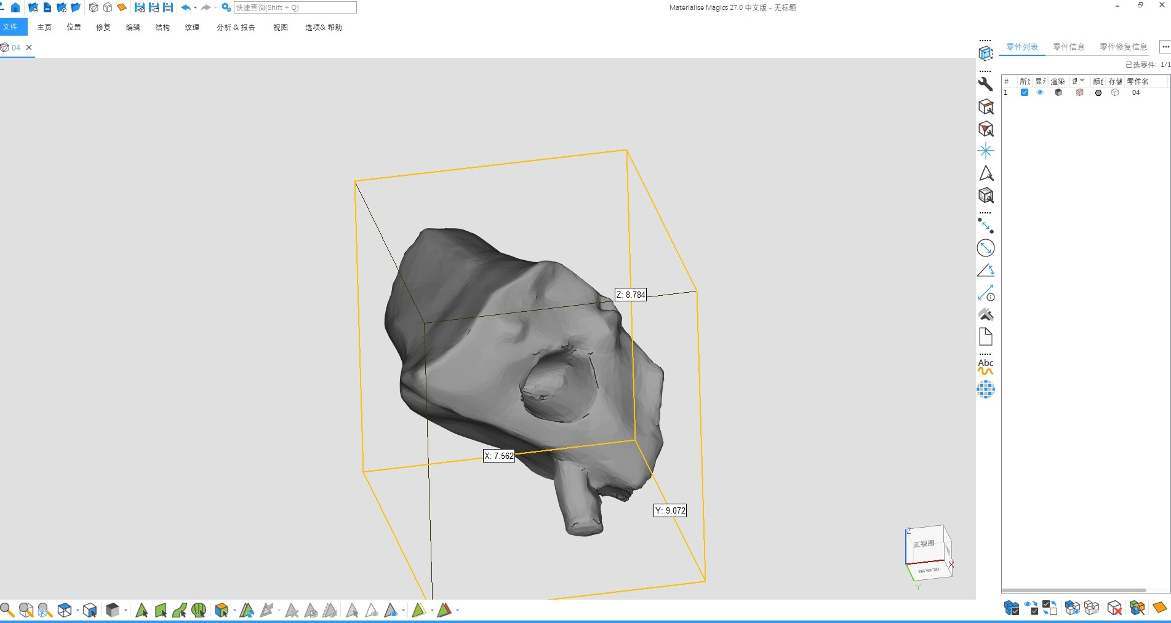This screenshot has height=623, width=1171.
Task: Click the 渲染 column header
Action: click(1058, 81)
